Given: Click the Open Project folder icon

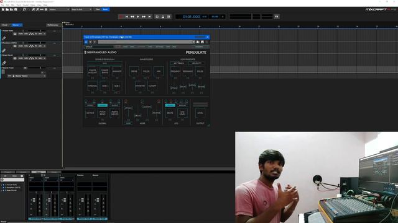Looking at the screenshot, I should pyautogui.click(x=7, y=9).
